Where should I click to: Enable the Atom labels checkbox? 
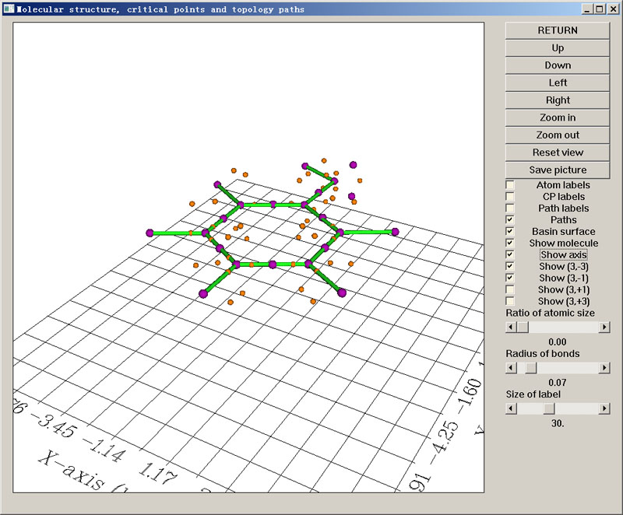(x=510, y=185)
